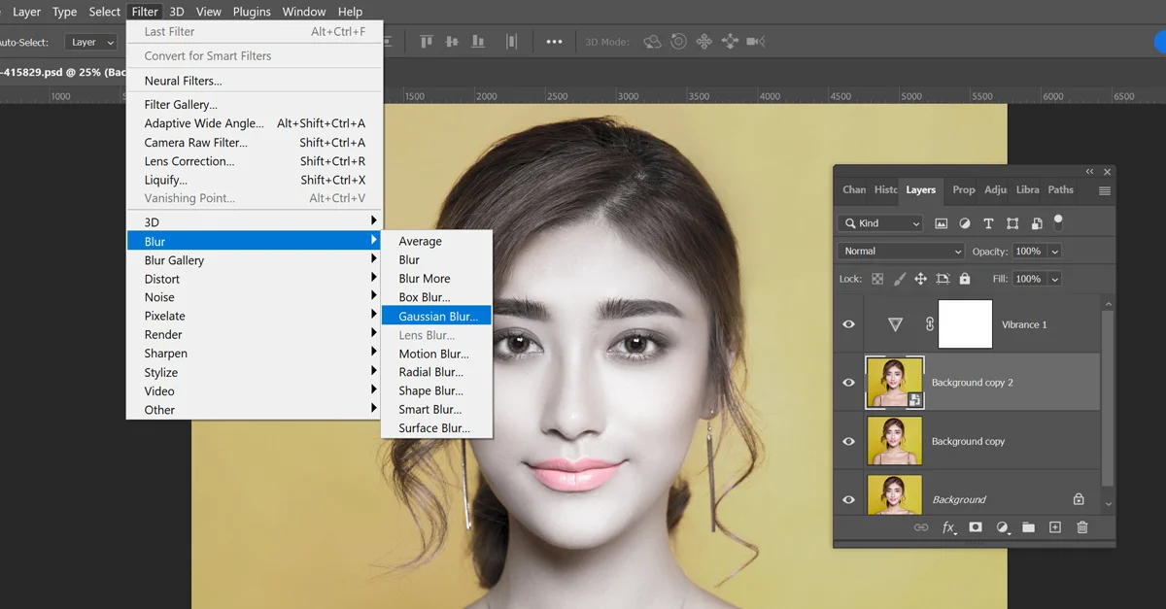This screenshot has height=609, width=1166.
Task: Click the Layers panel scrollbar
Action: pos(1108,398)
